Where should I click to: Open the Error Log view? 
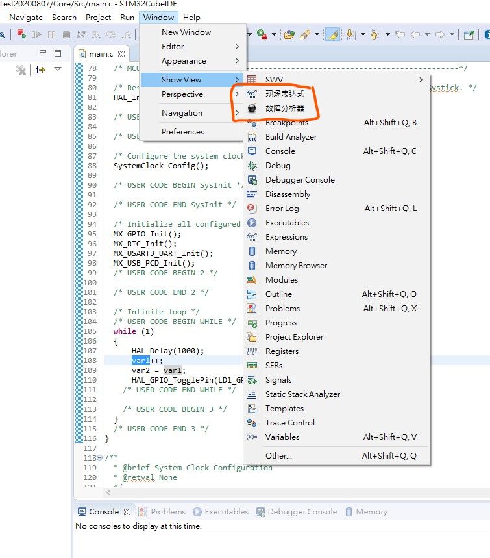pyautogui.click(x=336, y=208)
